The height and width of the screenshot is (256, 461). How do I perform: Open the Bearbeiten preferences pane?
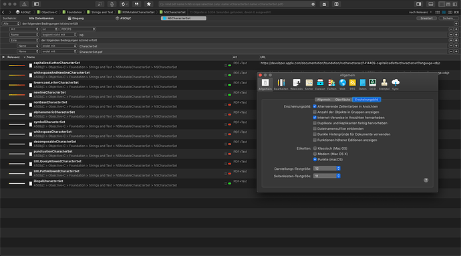[281, 84]
